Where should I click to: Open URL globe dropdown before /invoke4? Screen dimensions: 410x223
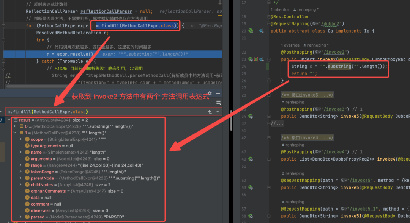pos(318,152)
